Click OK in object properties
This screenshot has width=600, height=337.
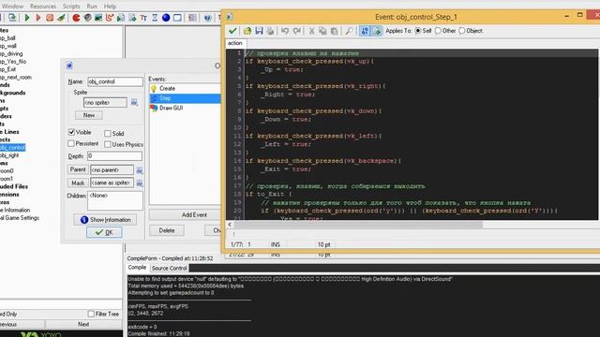[x=104, y=232]
